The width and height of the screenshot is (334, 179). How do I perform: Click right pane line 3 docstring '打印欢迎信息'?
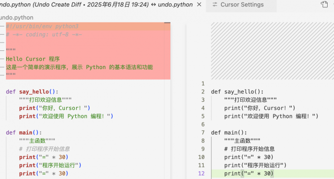(250, 100)
